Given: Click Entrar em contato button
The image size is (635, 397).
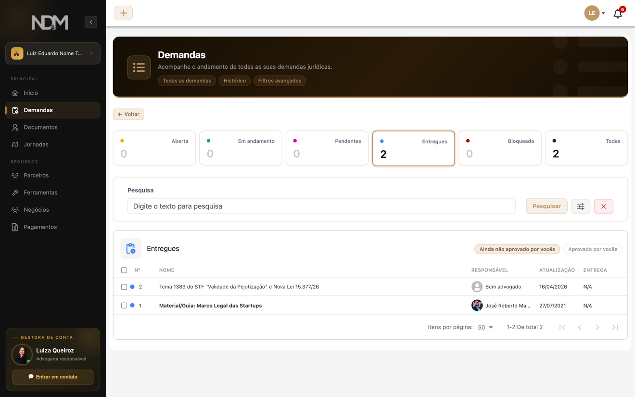Looking at the screenshot, I should 53,377.
